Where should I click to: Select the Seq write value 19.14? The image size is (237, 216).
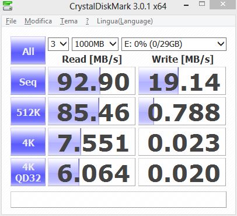(x=182, y=81)
